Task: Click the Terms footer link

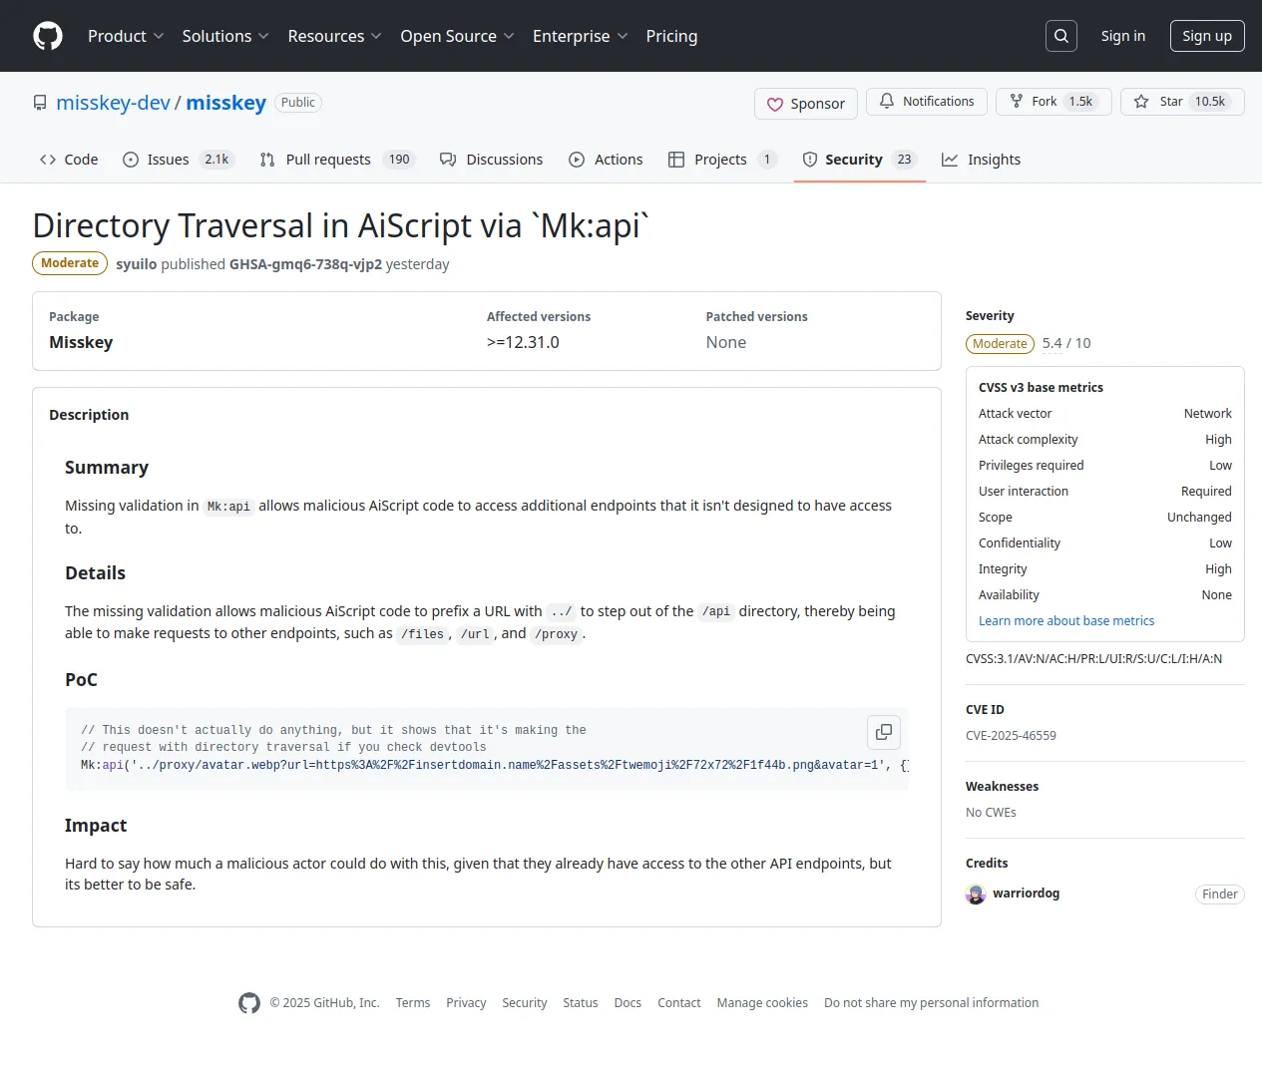Action: tap(413, 1003)
